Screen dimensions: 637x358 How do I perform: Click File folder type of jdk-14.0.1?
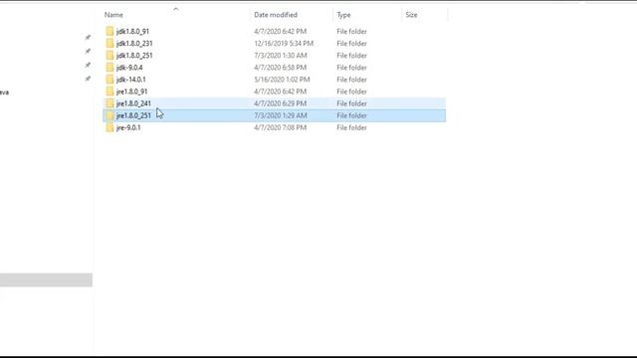(351, 80)
